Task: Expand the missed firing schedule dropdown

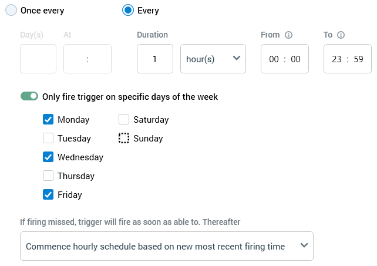Action: [167, 246]
